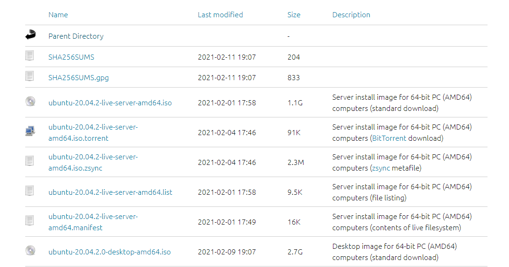Select the 9.5K size value
The width and height of the screenshot is (509, 267).
click(x=295, y=192)
